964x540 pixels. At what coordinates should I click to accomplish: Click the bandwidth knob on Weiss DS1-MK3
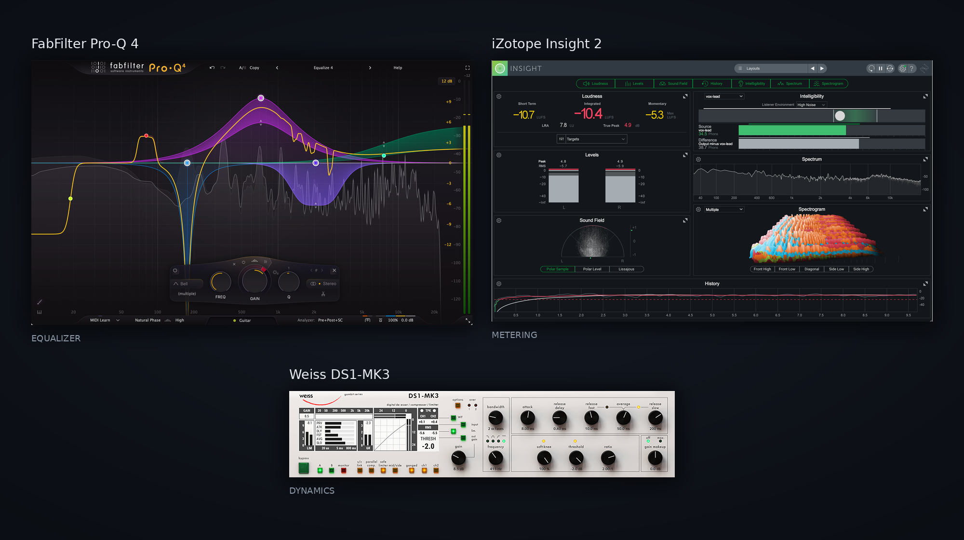495,418
